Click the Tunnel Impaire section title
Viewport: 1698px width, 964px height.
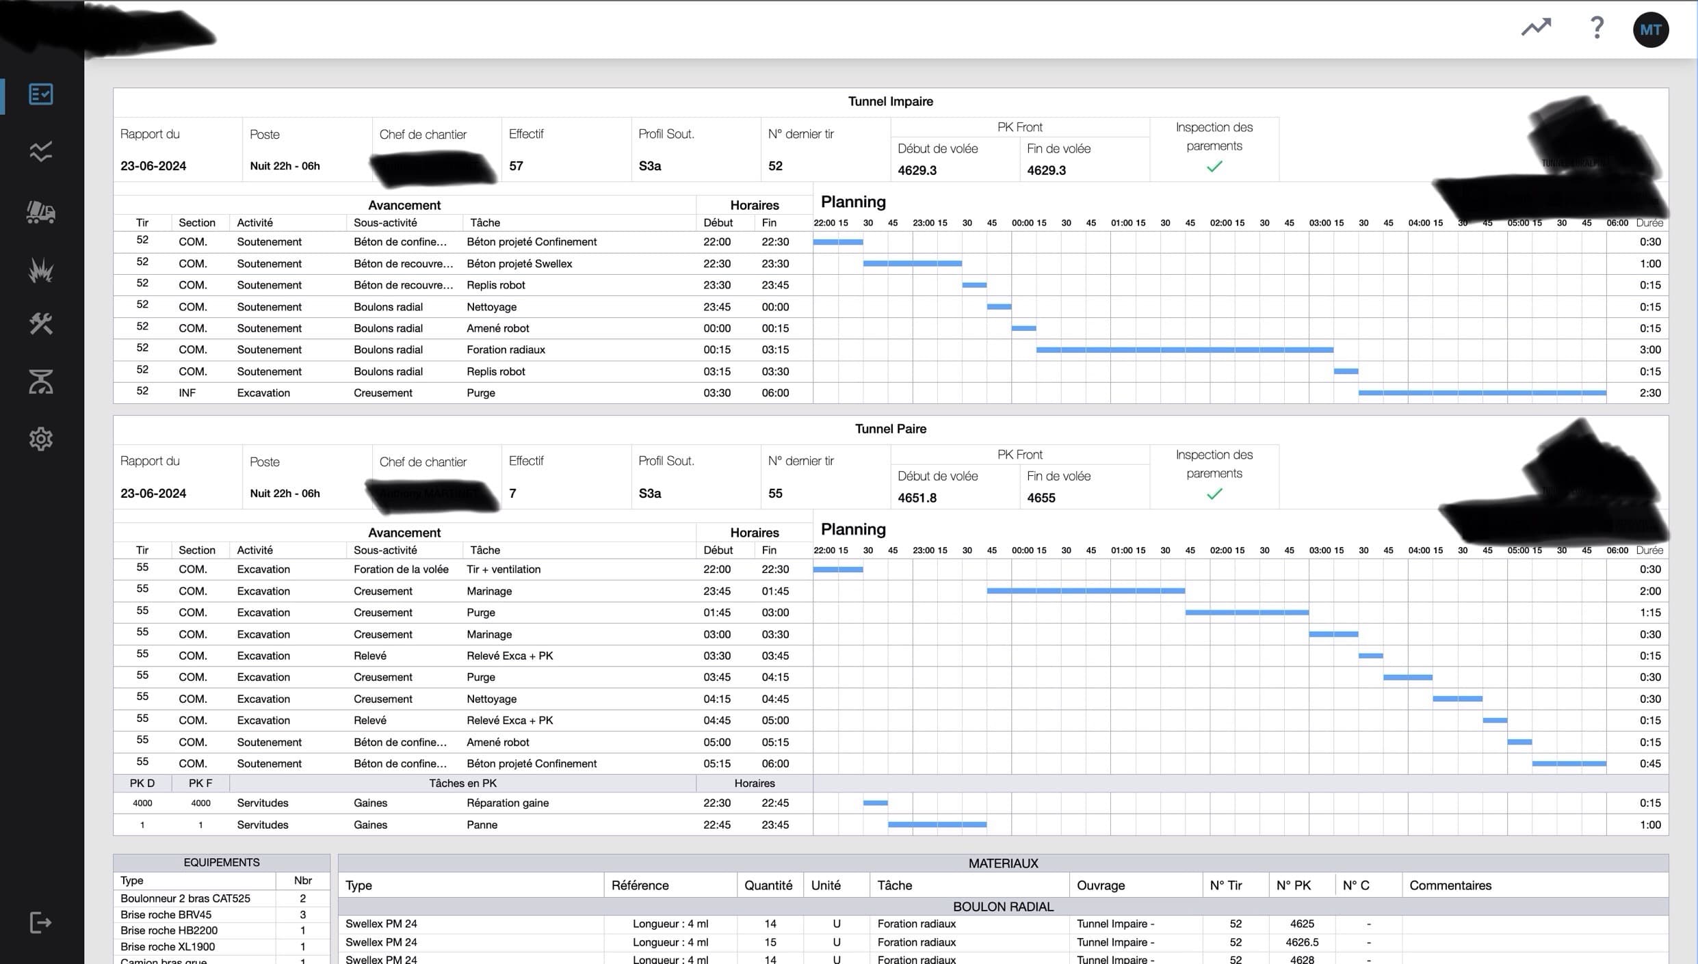pos(890,101)
